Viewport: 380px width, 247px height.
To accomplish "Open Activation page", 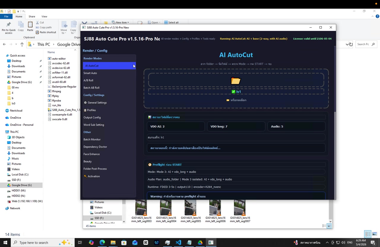I will 109,176.
